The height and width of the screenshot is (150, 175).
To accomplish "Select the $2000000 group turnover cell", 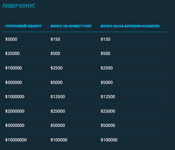I will [15, 111].
